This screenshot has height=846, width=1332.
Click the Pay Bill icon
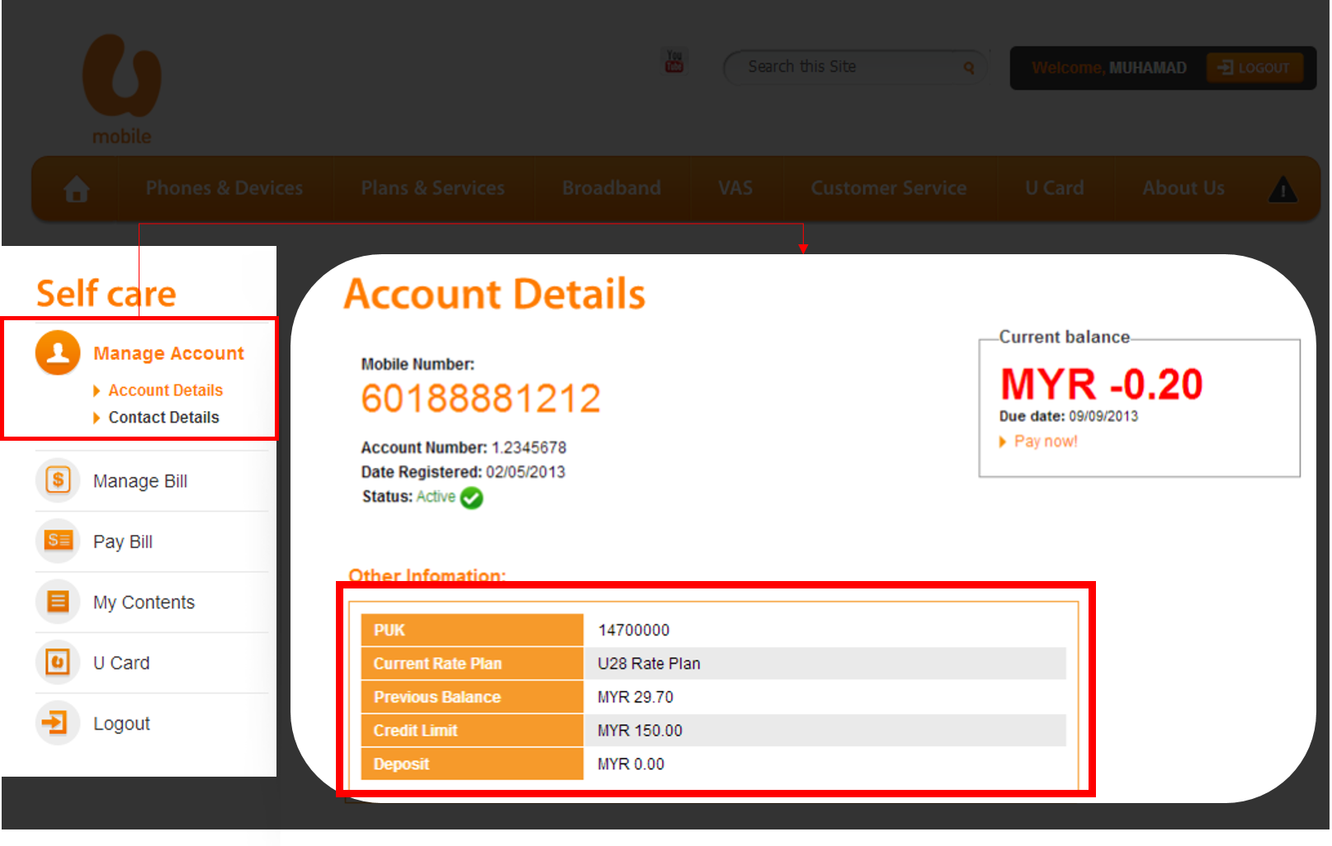[58, 541]
